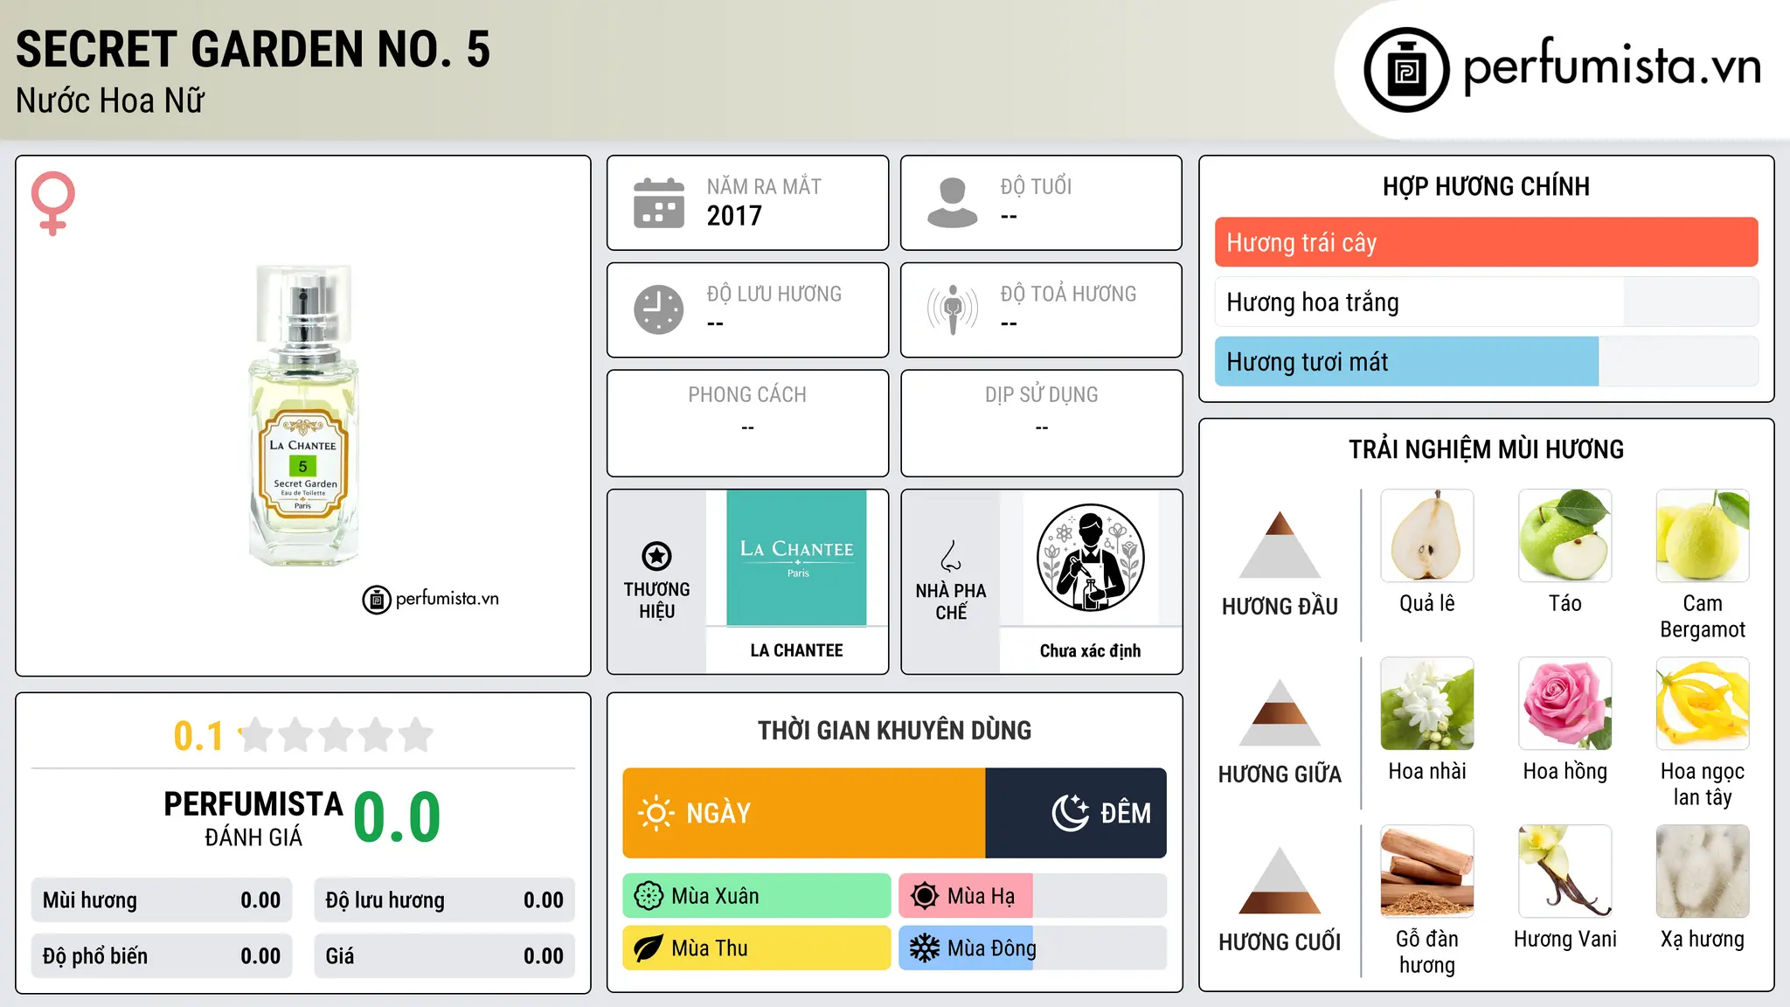This screenshot has width=1790, height=1007.
Task: Click the calendar icon beside Năm ra mắt
Action: click(659, 203)
